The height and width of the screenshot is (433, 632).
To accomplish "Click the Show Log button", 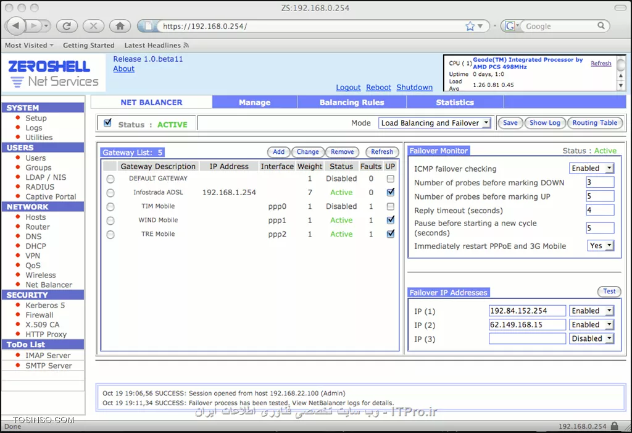I will tap(544, 123).
